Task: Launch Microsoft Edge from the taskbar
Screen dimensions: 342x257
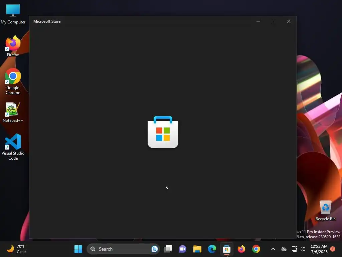Action: click(x=212, y=249)
